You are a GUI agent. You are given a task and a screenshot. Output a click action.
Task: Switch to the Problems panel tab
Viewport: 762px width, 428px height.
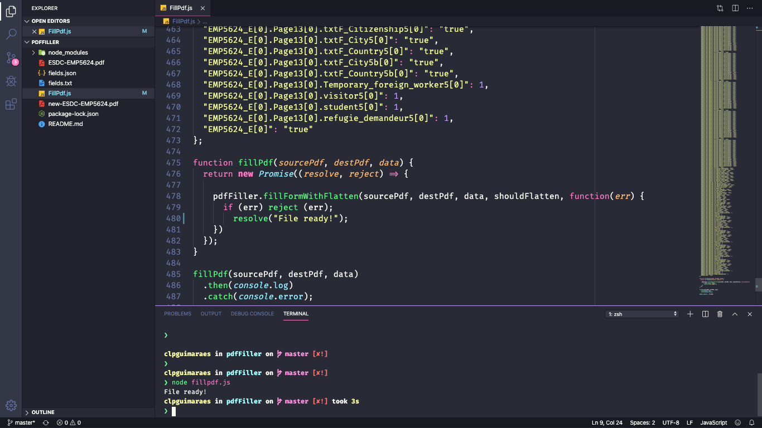pyautogui.click(x=177, y=314)
